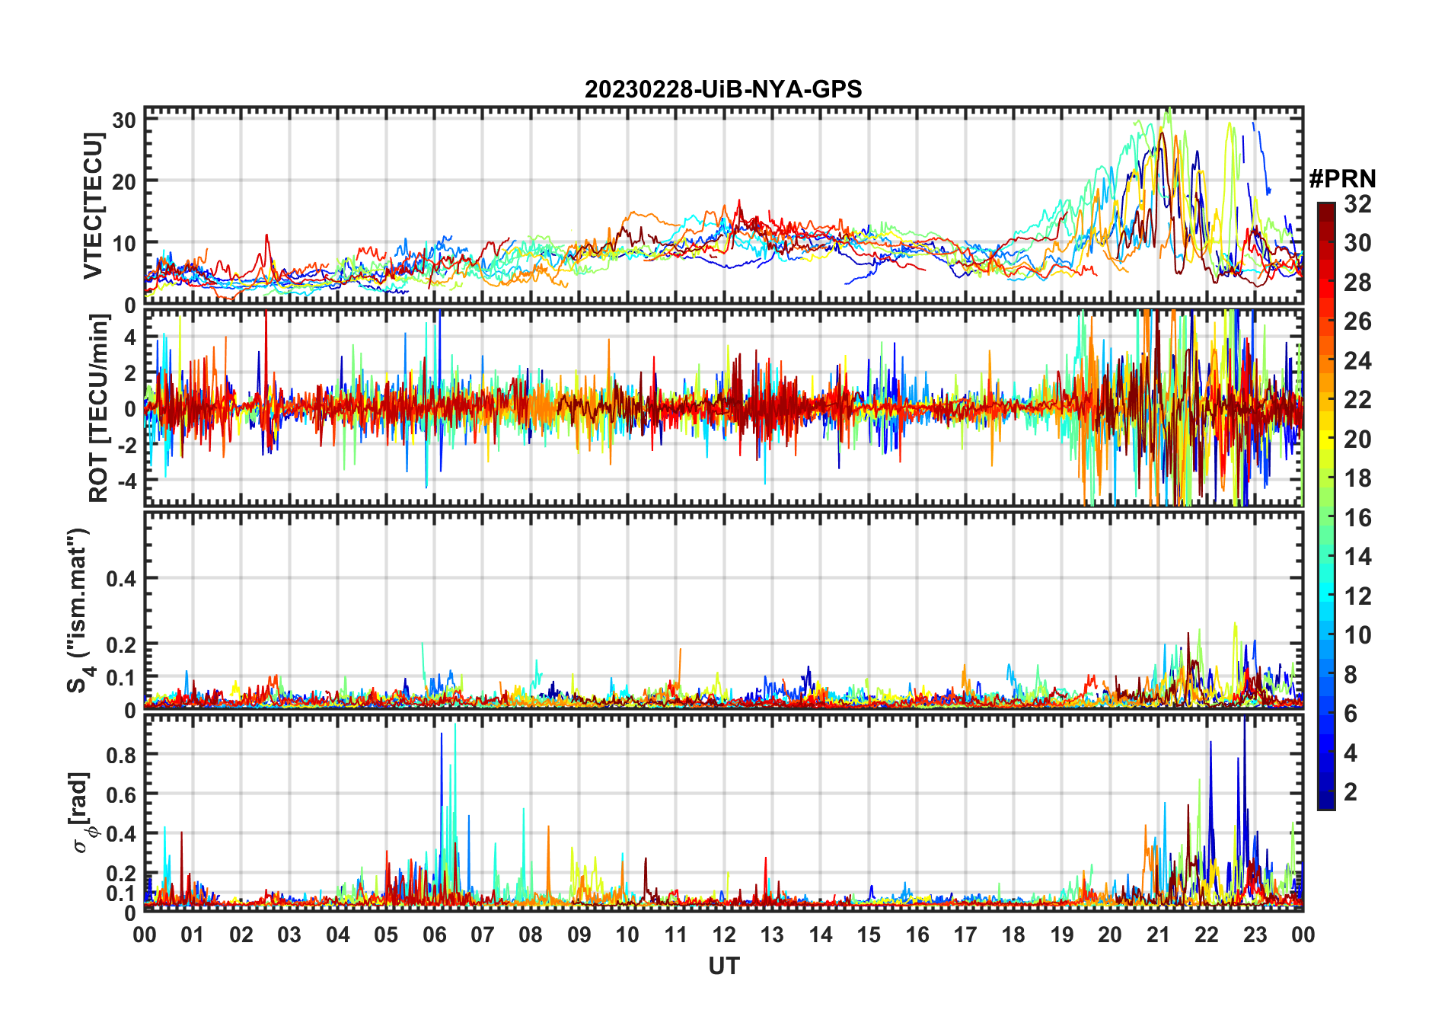Image resolution: width=1448 pixels, height=1013 pixels.
Task: Click PRN colorbar tick label "8"
Action: 1351,675
